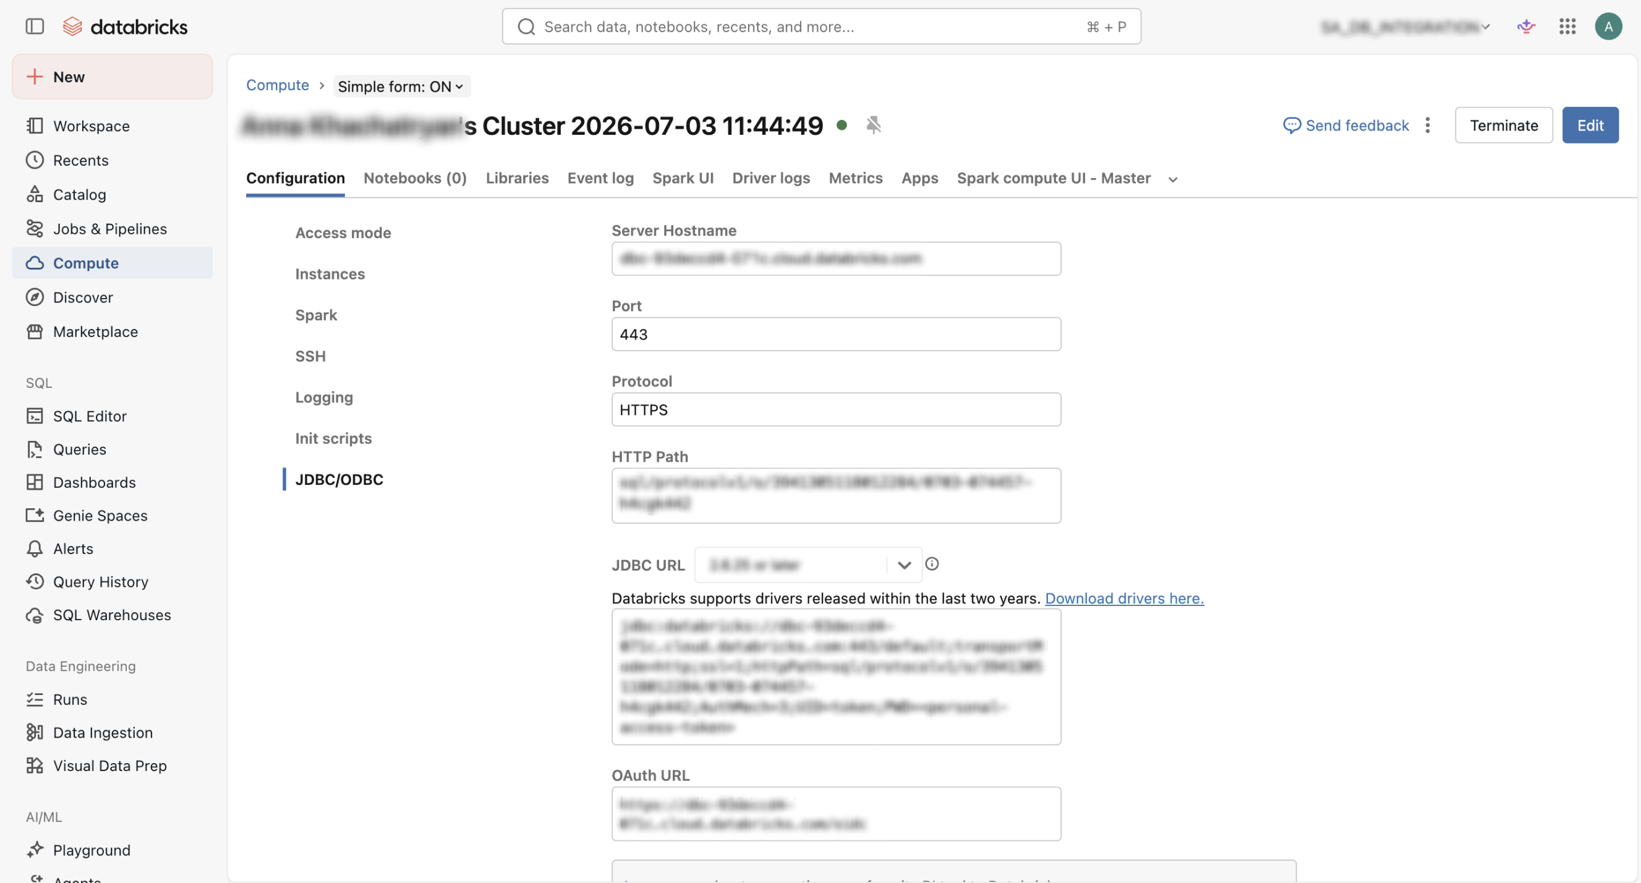Image resolution: width=1641 pixels, height=883 pixels.
Task: Switch to the Apps tab
Action: click(919, 177)
